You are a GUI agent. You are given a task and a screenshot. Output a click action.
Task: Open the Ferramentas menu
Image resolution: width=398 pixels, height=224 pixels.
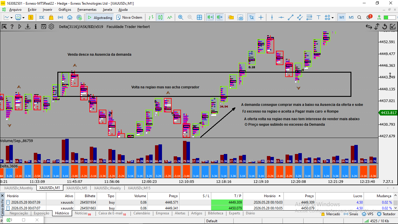click(87, 10)
